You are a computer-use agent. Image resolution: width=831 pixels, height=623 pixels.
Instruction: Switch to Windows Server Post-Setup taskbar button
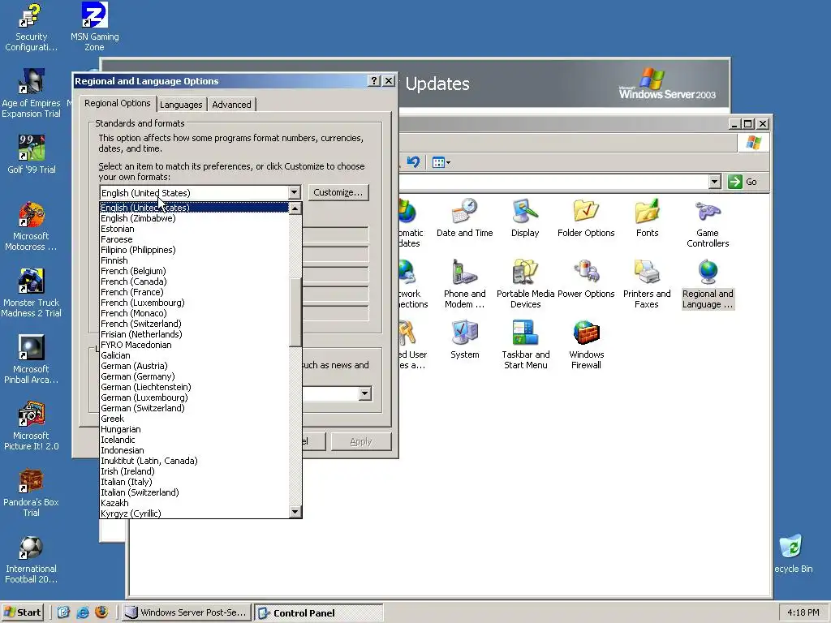coord(187,612)
